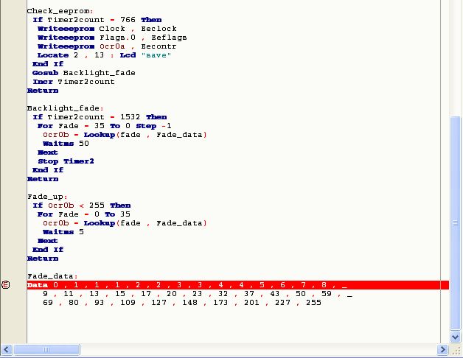Click the horizontal scrollbar right arrow

pyautogui.click(x=442, y=350)
